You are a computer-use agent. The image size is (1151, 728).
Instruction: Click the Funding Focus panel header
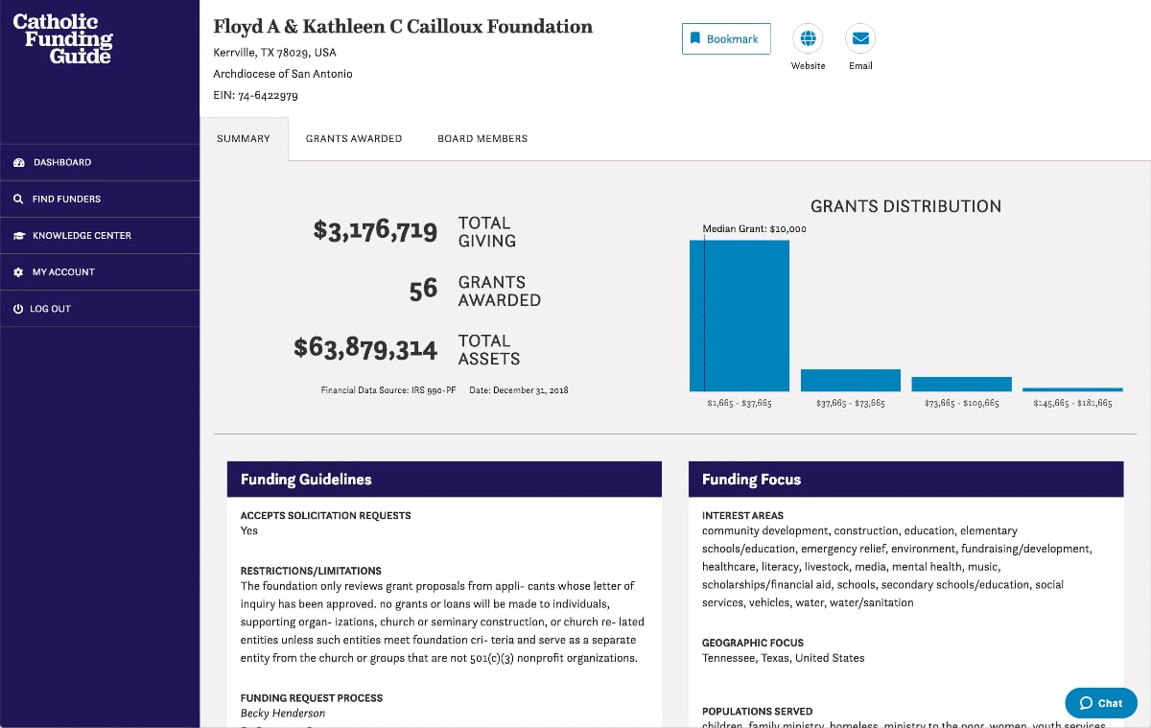pos(905,479)
